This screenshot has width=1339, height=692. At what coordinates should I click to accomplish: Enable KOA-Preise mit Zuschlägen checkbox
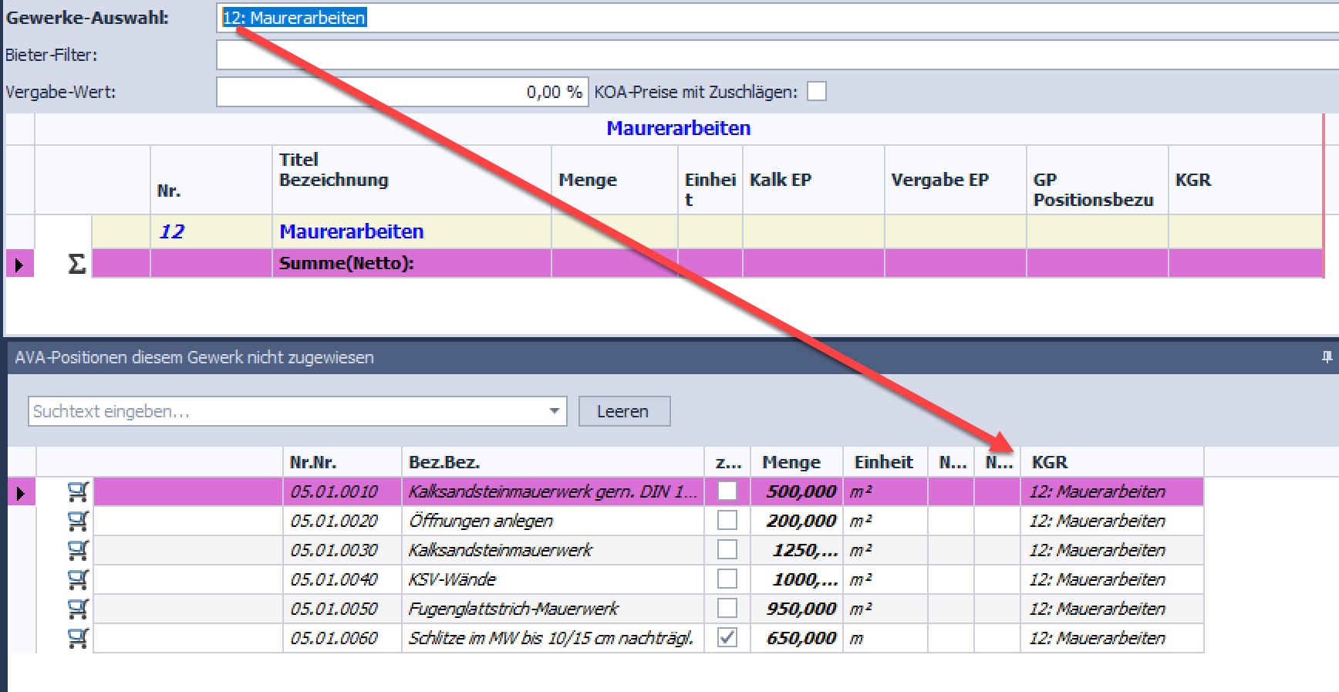pyautogui.click(x=816, y=92)
